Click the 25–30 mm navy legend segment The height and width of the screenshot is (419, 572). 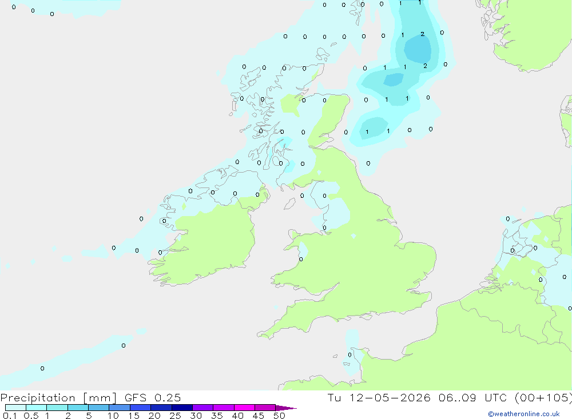coord(182,408)
